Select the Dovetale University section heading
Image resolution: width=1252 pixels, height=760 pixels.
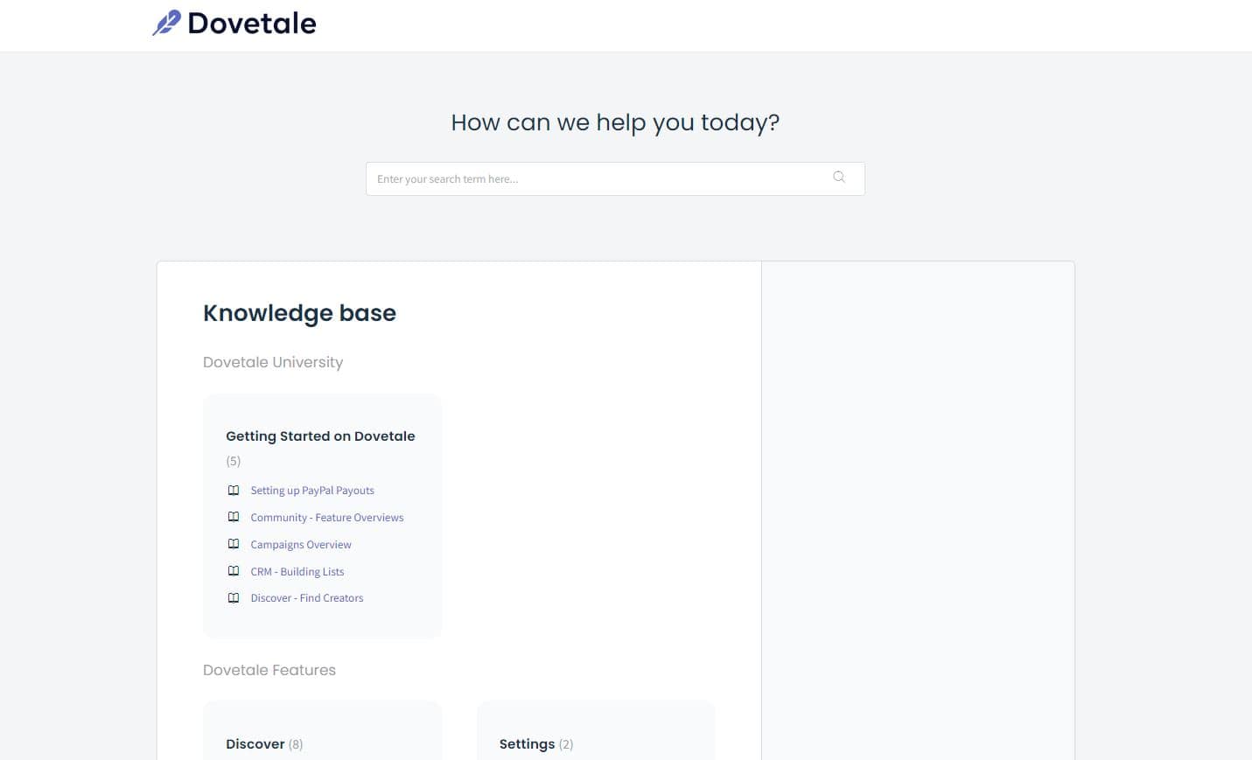[x=272, y=361]
